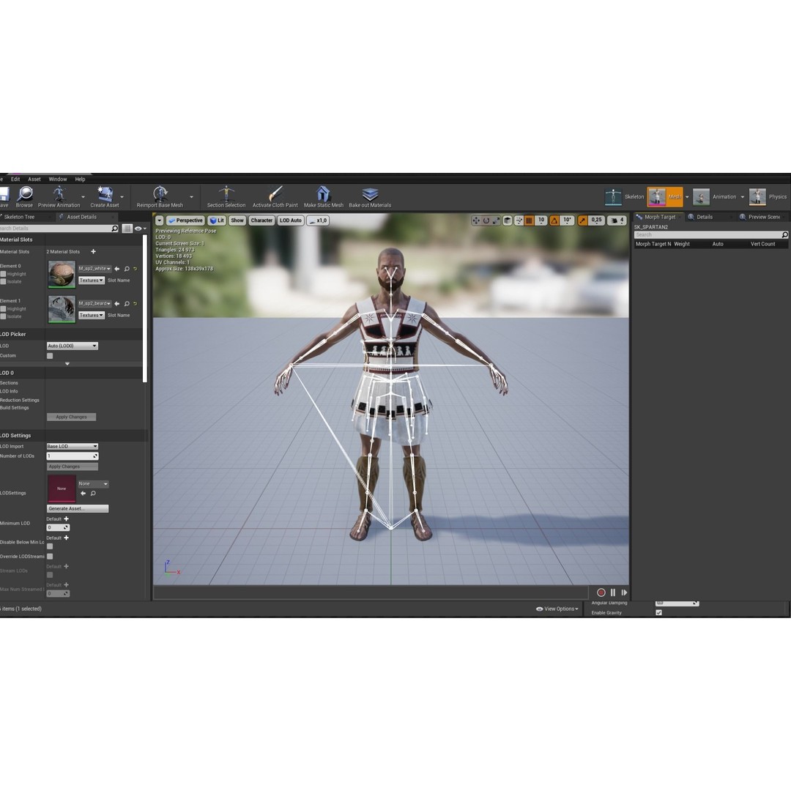Open M_sp2_beard material dropdown
This screenshot has height=791, width=791.
coord(94,304)
